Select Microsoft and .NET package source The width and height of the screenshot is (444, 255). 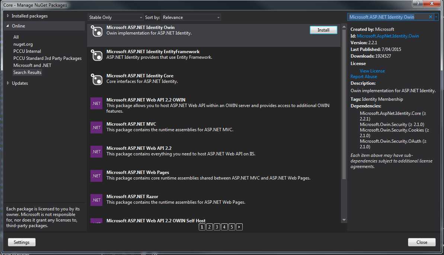(x=32, y=65)
